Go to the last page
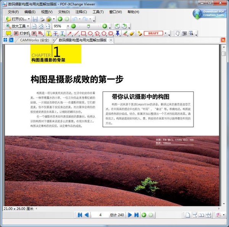 (x=137, y=215)
